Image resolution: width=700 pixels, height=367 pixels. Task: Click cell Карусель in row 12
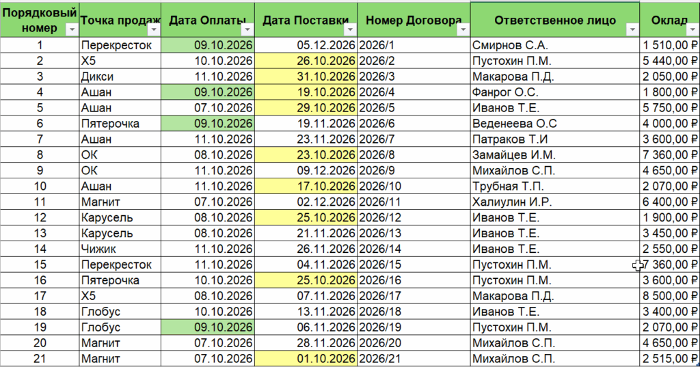(120, 217)
